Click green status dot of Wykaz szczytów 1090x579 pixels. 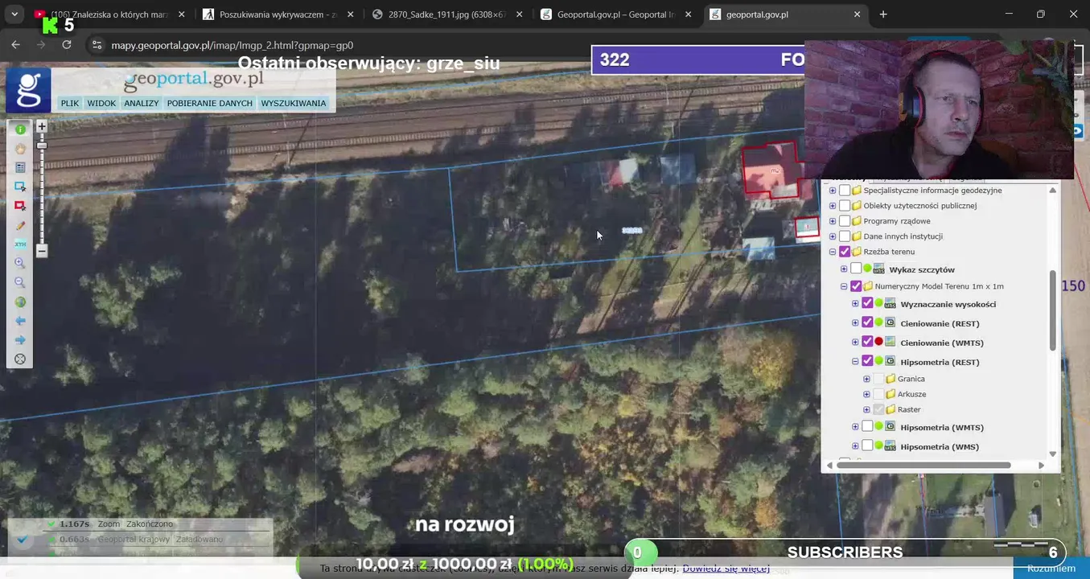tap(868, 269)
